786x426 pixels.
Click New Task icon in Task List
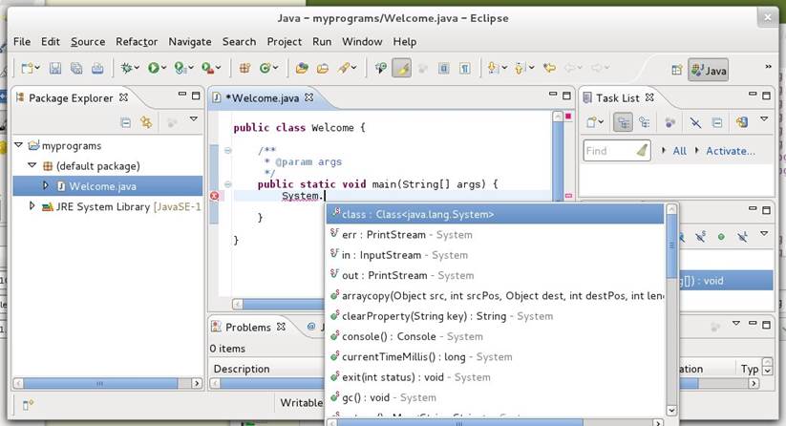coord(592,122)
